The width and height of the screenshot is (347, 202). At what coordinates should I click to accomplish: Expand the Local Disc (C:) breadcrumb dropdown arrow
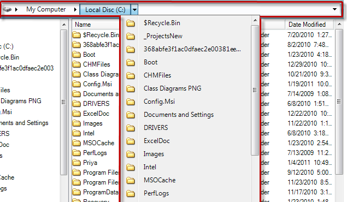tap(134, 10)
